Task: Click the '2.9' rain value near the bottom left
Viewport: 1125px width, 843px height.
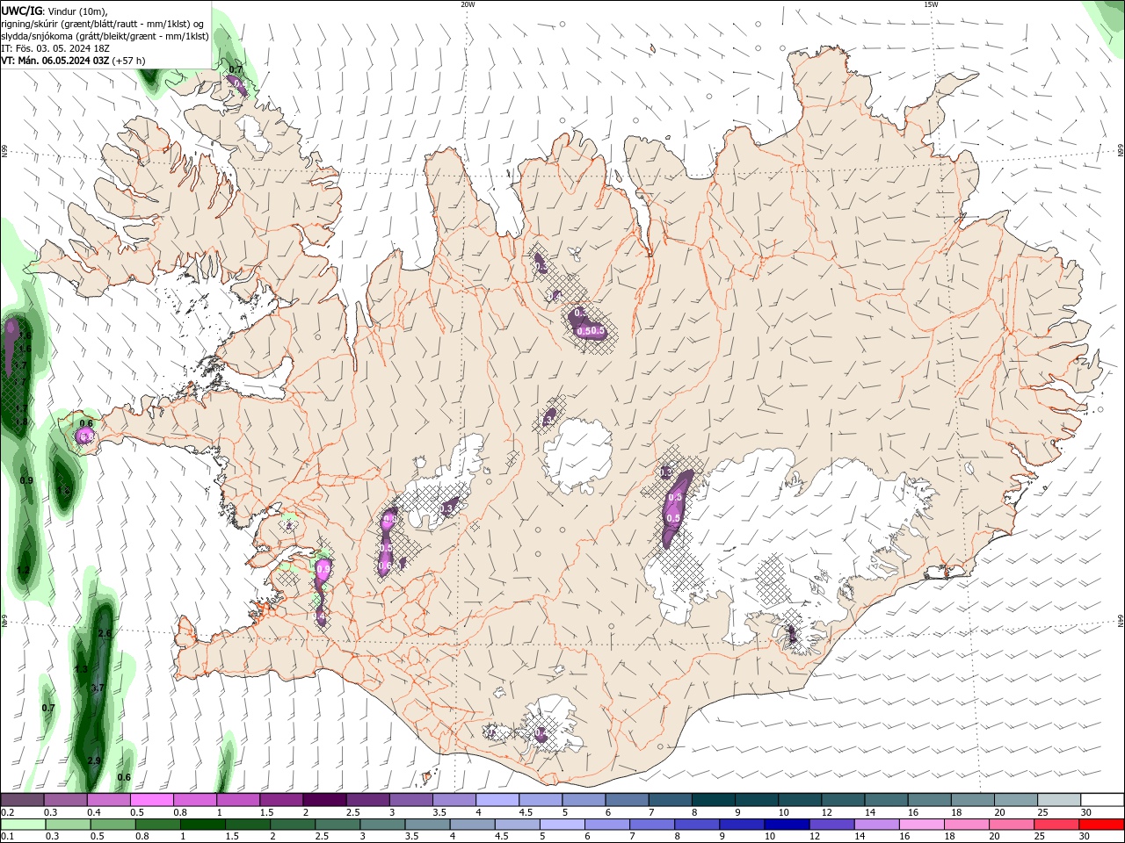Action: pyautogui.click(x=94, y=760)
